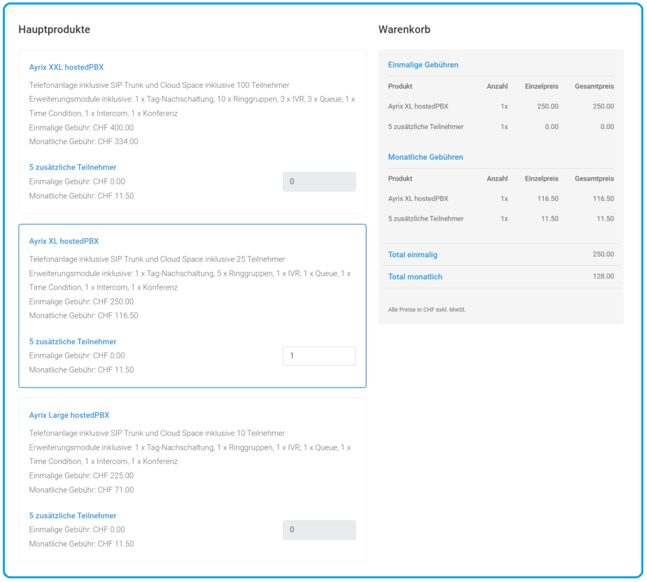
Task: Click '5 zusätzliche Teilnehmer' row under Einmalige Gebühren in cart
Action: pos(501,127)
